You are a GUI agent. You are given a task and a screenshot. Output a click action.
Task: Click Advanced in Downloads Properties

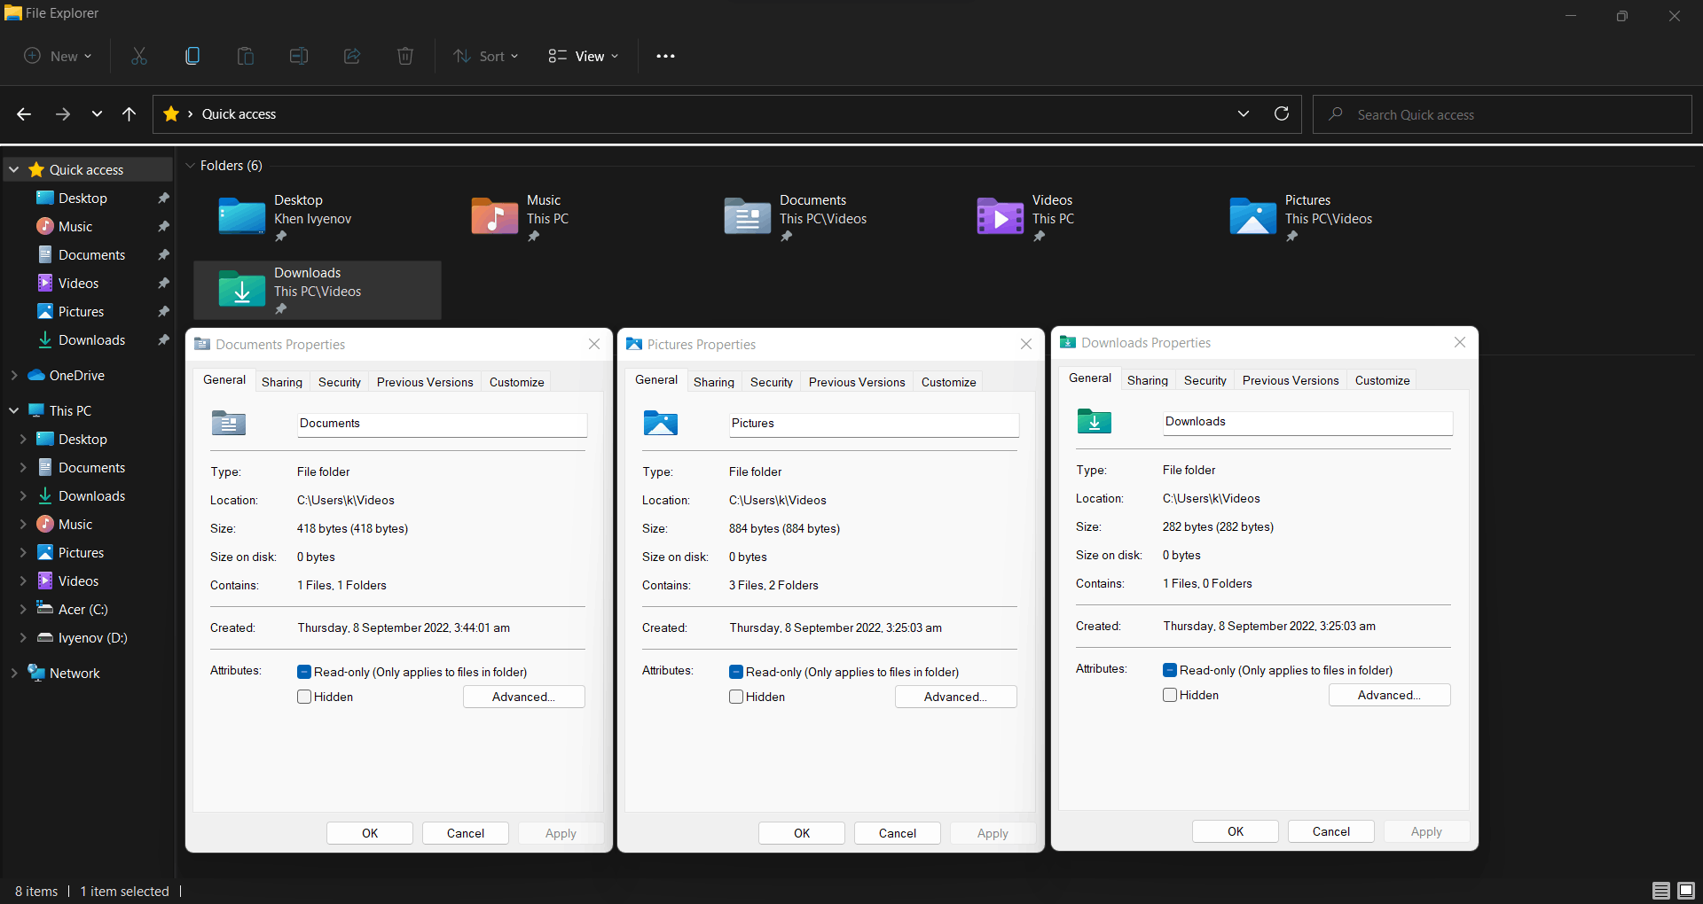pyautogui.click(x=1390, y=695)
